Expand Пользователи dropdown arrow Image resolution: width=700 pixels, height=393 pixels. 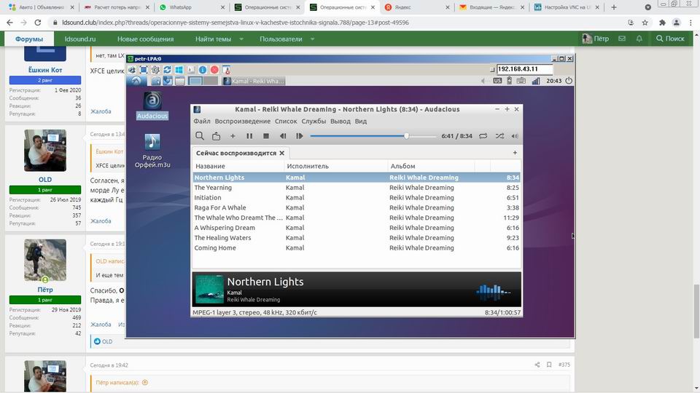[x=312, y=39]
